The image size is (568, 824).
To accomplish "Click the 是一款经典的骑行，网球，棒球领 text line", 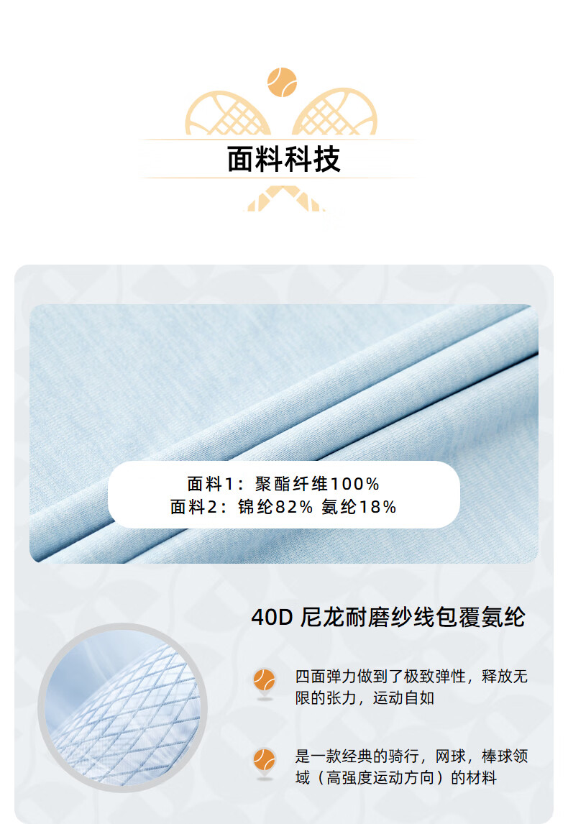I will (411, 756).
